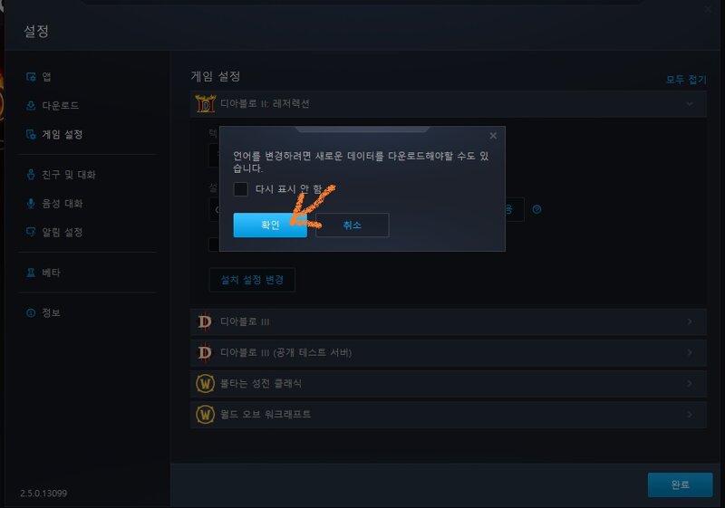Click the 다운로드 download icon
725x508 pixels.
pos(31,106)
